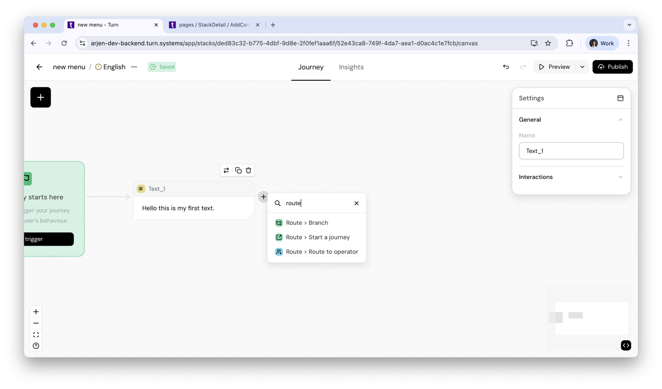Expand the Interactions section

tap(620, 177)
